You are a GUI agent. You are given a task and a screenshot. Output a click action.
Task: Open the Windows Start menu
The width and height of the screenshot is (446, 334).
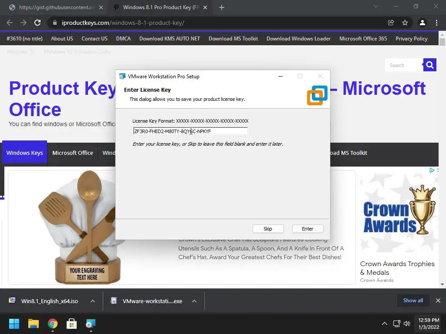(x=14, y=324)
